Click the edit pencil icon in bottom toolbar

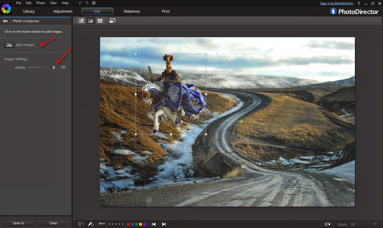91,224
